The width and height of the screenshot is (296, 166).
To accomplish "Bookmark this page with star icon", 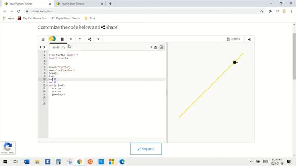I will [x=262, y=11].
